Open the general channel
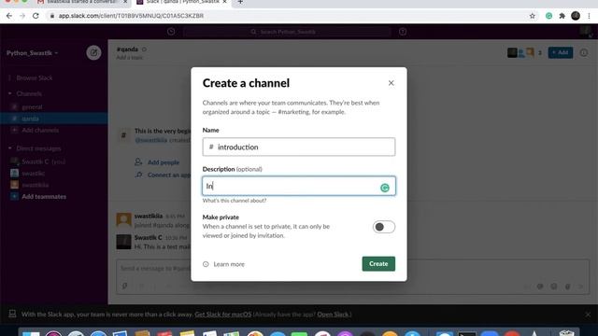Screen dimensions: 598x336 [x=32, y=107]
